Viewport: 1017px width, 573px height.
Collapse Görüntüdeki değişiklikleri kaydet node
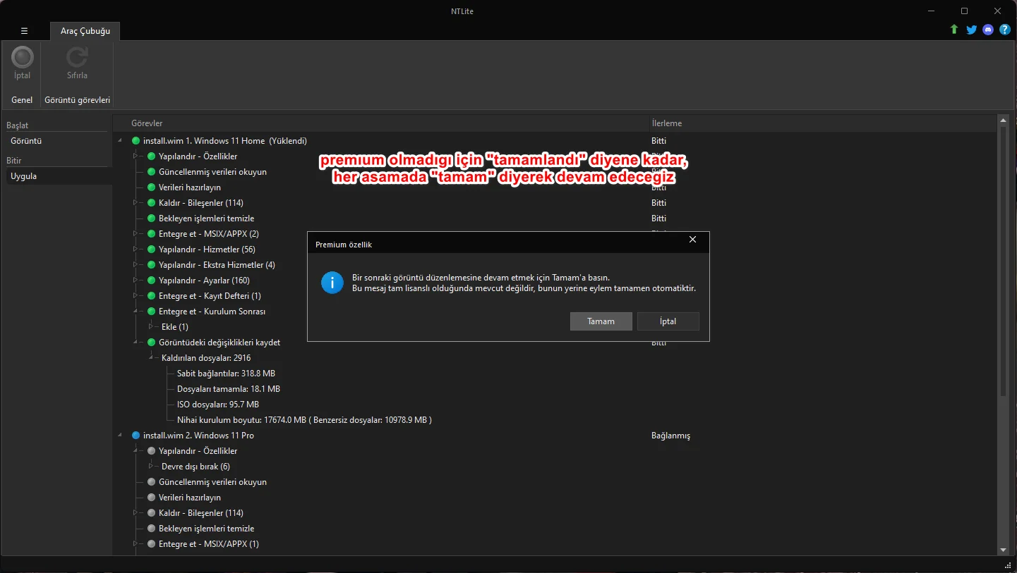(x=136, y=343)
